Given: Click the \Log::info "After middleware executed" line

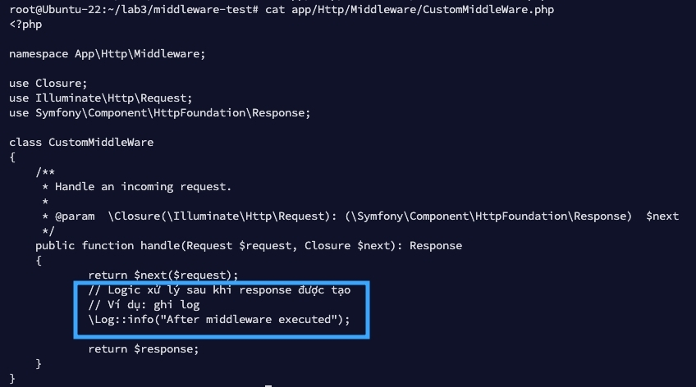Looking at the screenshot, I should tap(219, 320).
